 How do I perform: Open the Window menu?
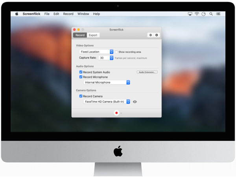click(83, 14)
